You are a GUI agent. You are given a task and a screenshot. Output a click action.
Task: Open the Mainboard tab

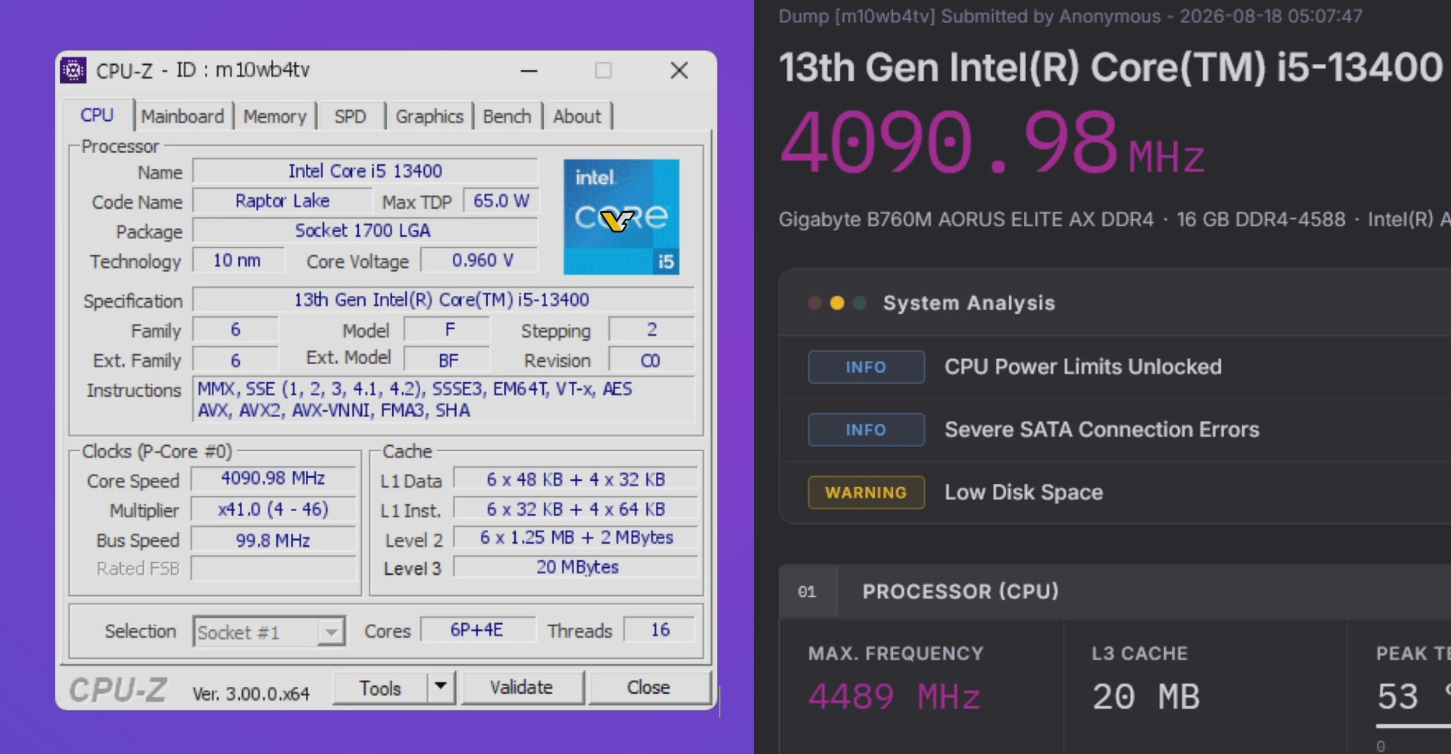pyautogui.click(x=183, y=116)
